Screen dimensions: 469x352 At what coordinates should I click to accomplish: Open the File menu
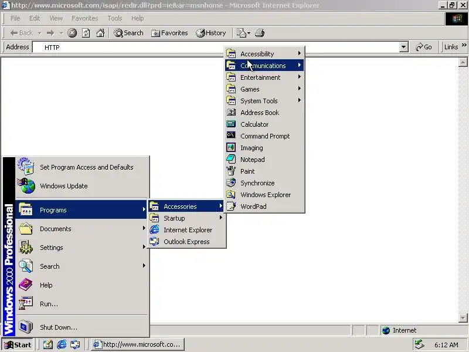(15, 18)
